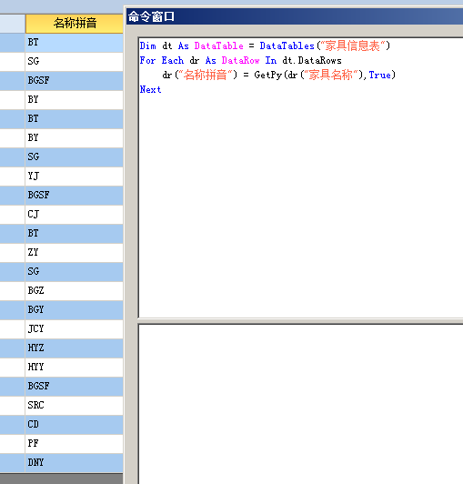Click the 命令窗口 title bar
The height and width of the screenshot is (484, 463).
(x=295, y=16)
